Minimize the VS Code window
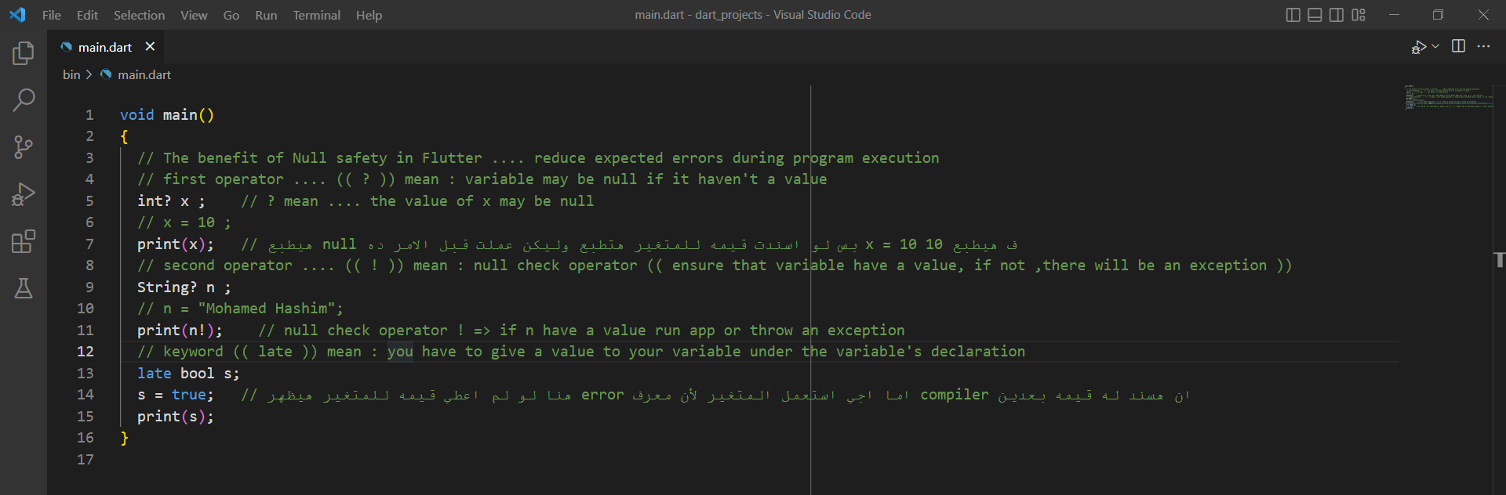The width and height of the screenshot is (1506, 495). click(1394, 15)
